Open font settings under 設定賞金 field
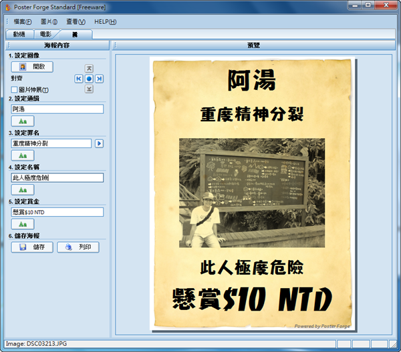Image resolution: width=401 pixels, height=352 pixels. tap(22, 224)
